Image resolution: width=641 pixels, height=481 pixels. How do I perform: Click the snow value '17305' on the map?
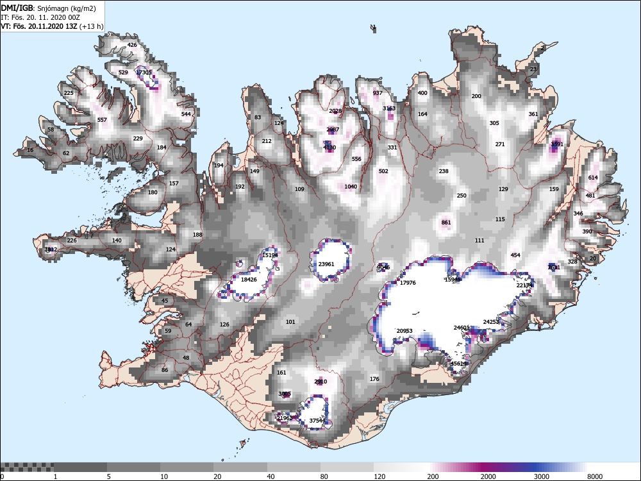click(144, 72)
